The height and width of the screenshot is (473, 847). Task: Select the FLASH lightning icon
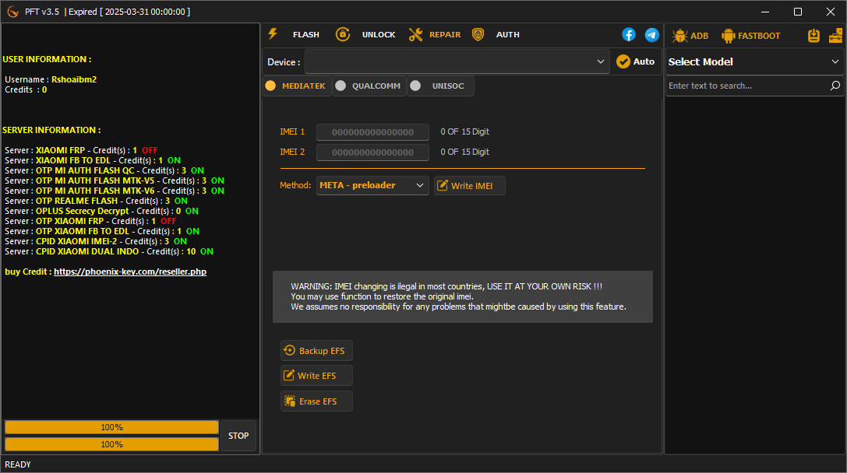coord(274,34)
